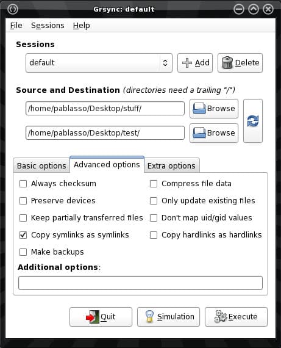Open window menu icon in title bar

pos(13,9)
